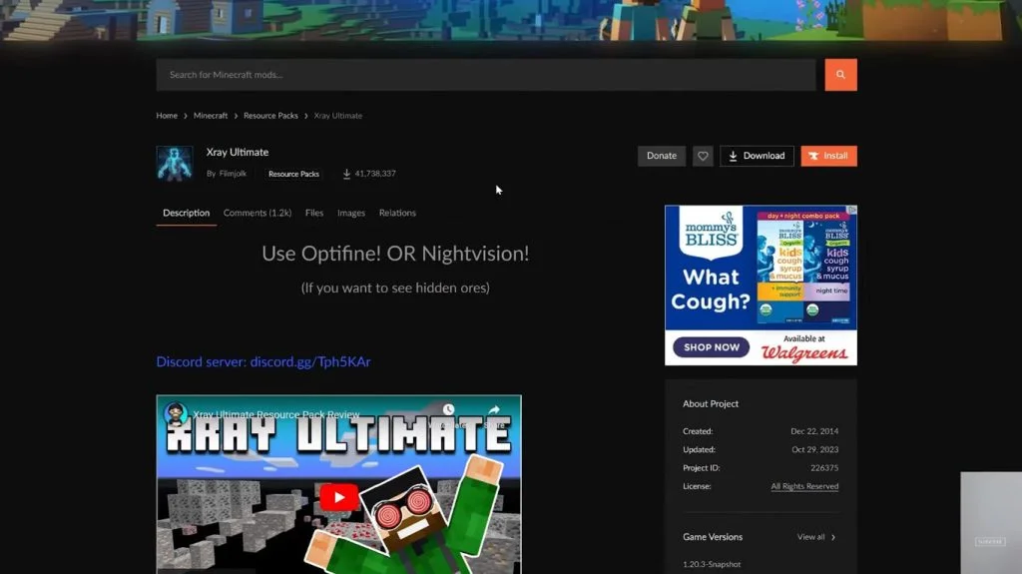Click the Project ID value 226375
Image resolution: width=1022 pixels, height=574 pixels.
824,467
